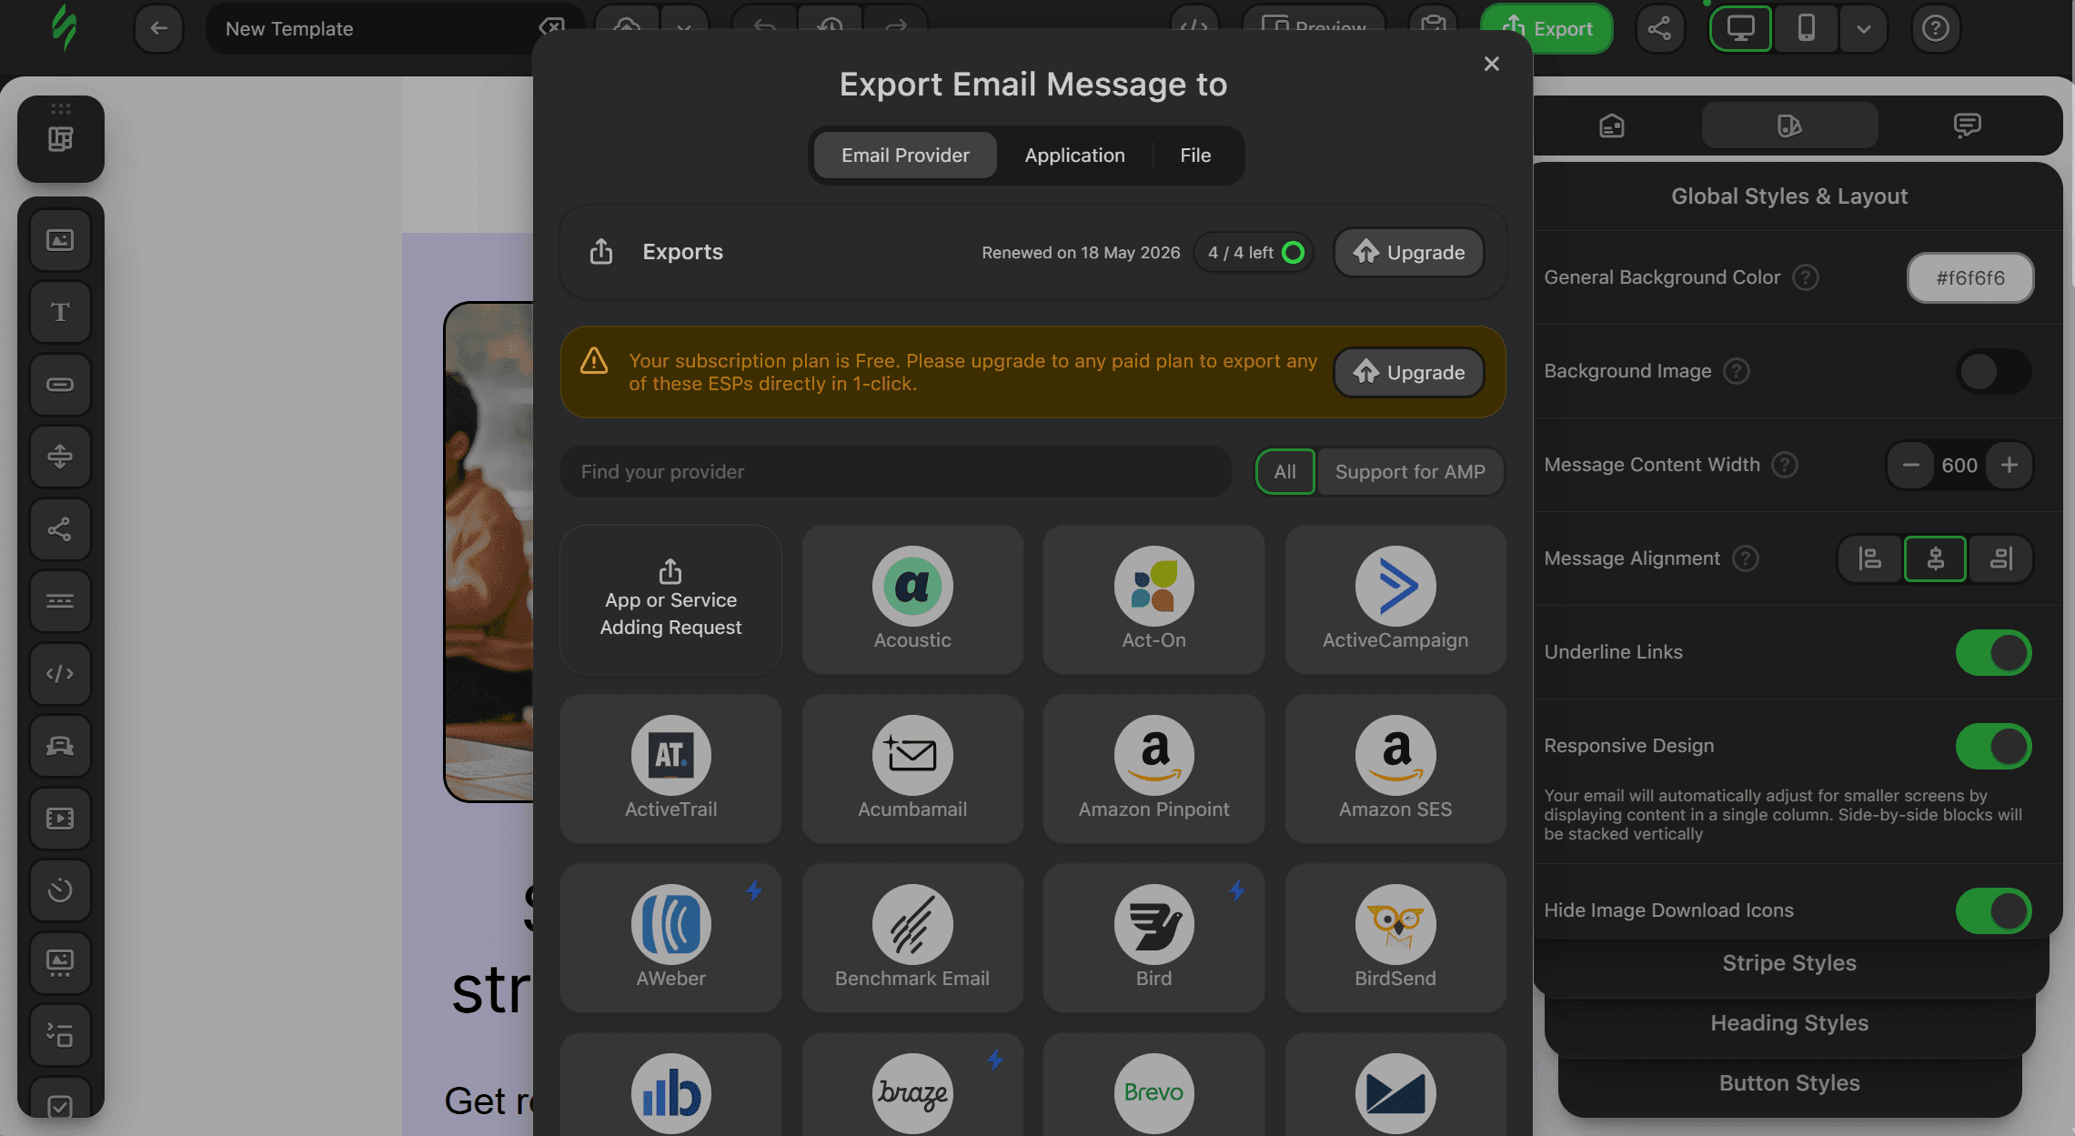2075x1136 pixels.
Task: Switch to the Application export tab
Action: click(x=1074, y=155)
